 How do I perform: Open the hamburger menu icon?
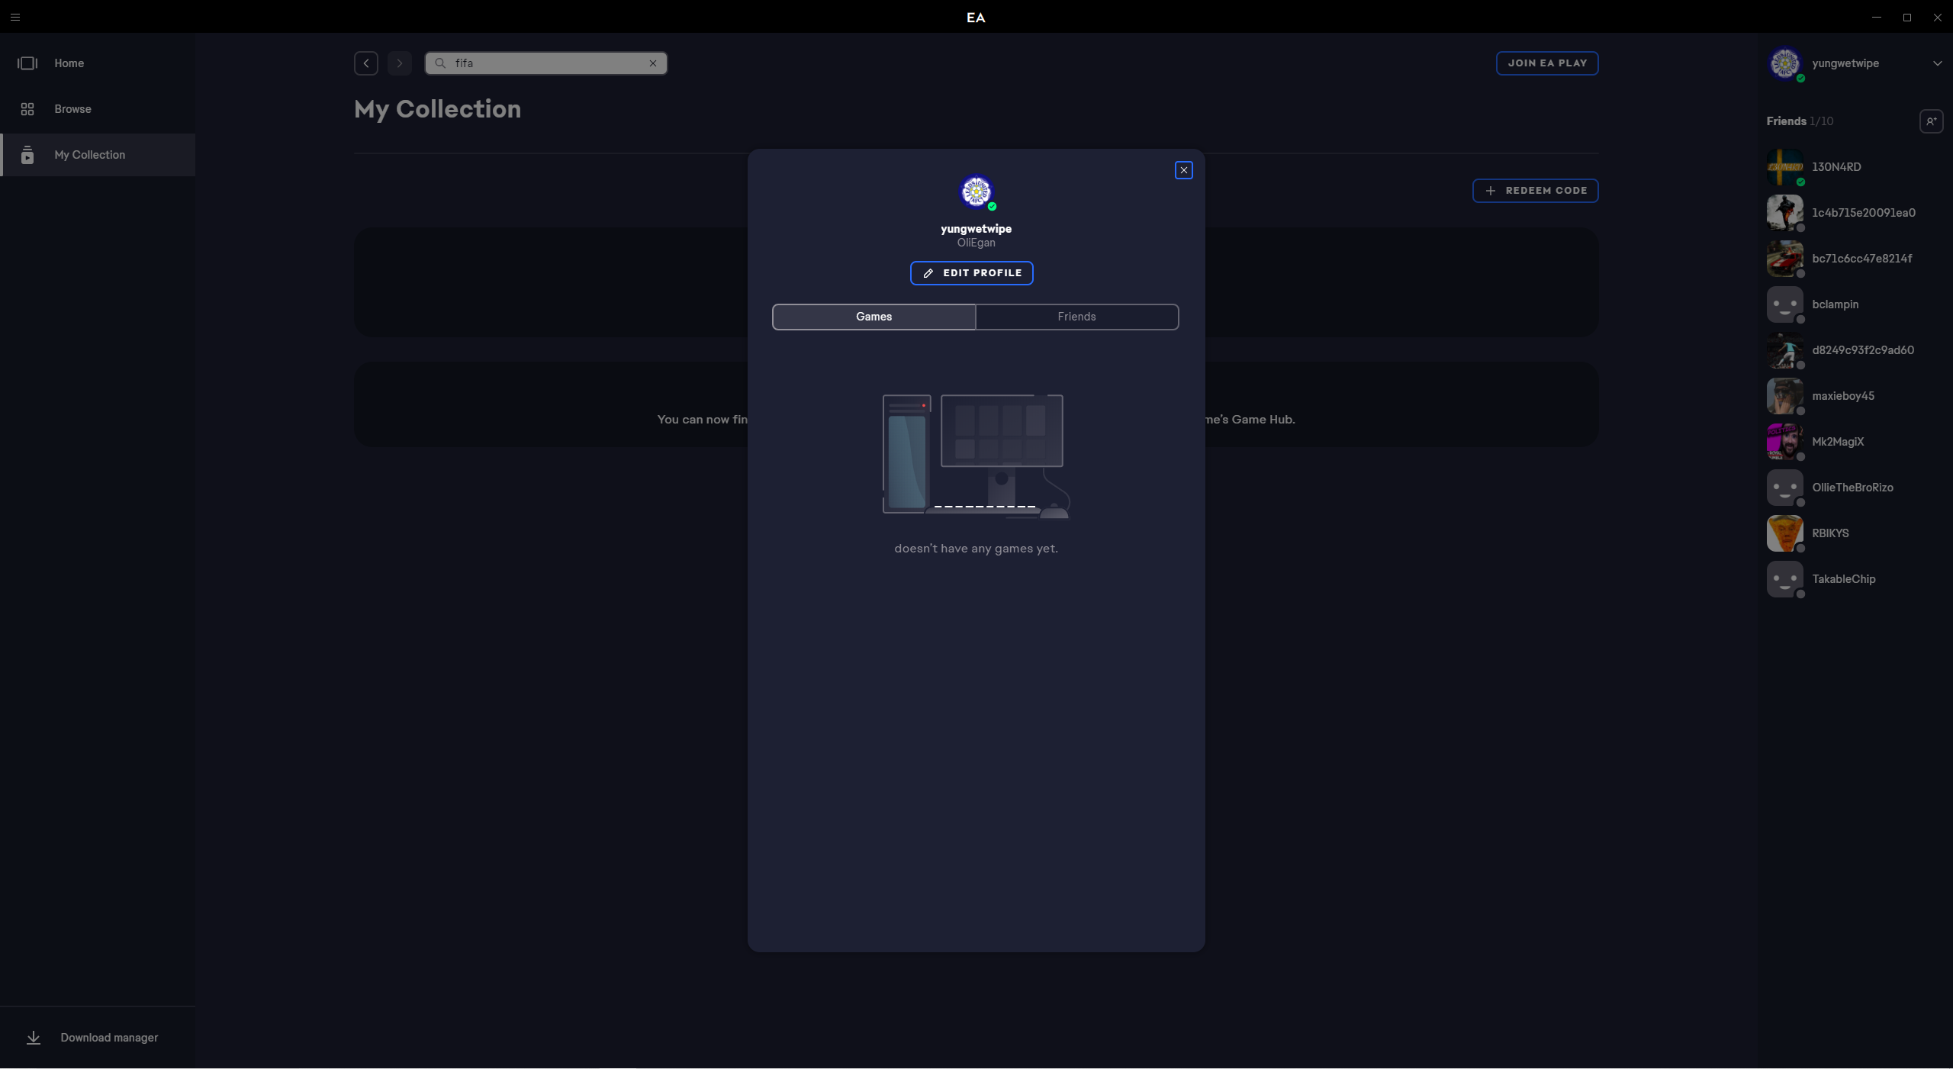pos(15,17)
